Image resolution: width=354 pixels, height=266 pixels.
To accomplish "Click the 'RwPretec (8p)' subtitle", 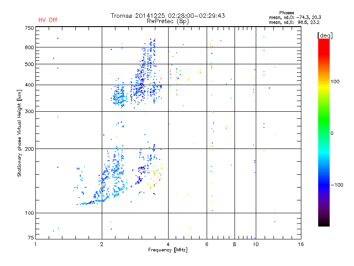I will (168, 21).
